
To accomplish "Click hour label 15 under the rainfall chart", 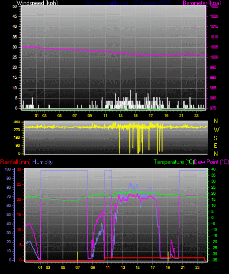I will point(137,267).
